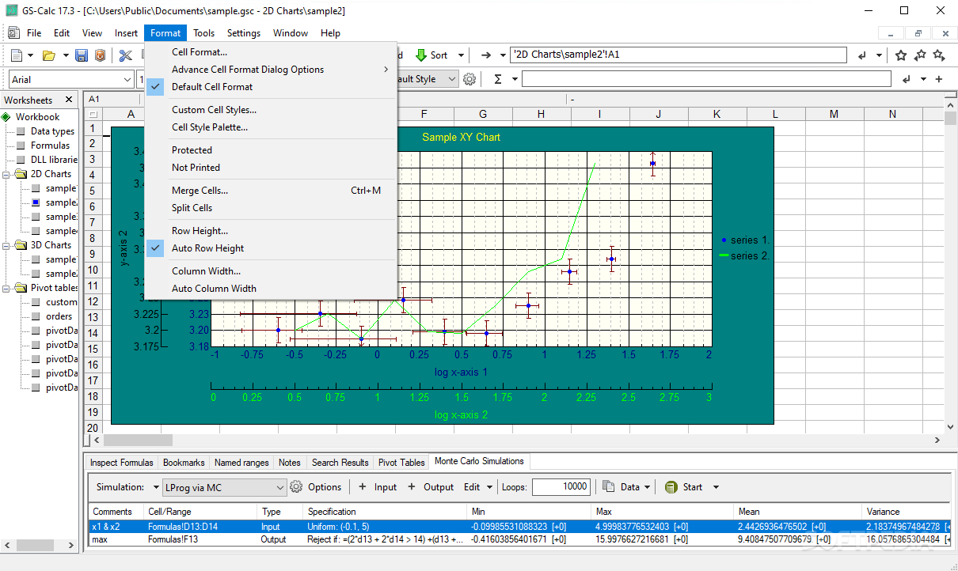Collapse the 2D Charts tree node
This screenshot has height=571, width=958.
pyautogui.click(x=7, y=174)
